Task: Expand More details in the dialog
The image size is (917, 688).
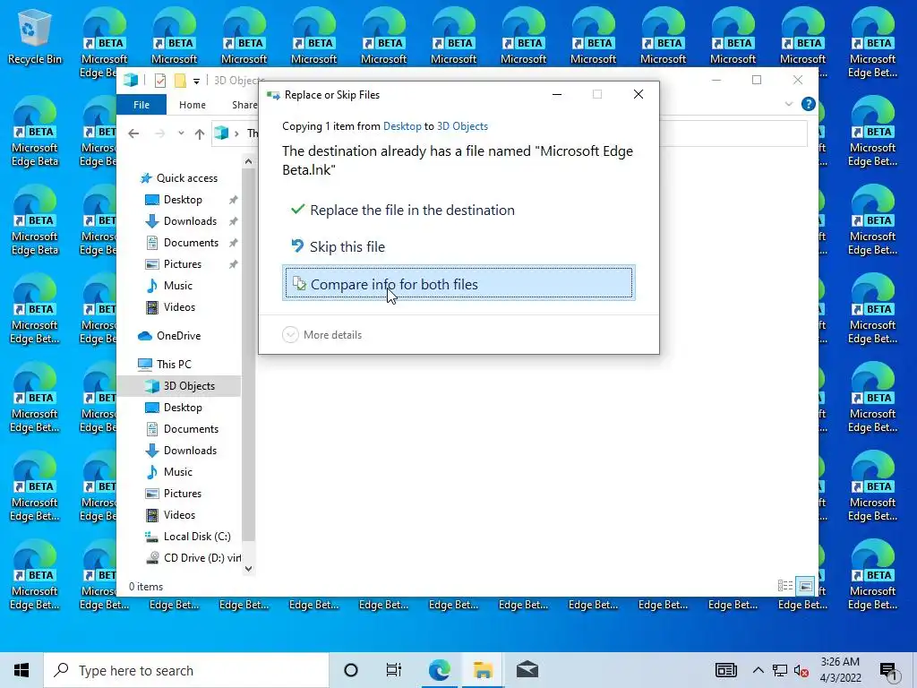Action: coord(321,335)
